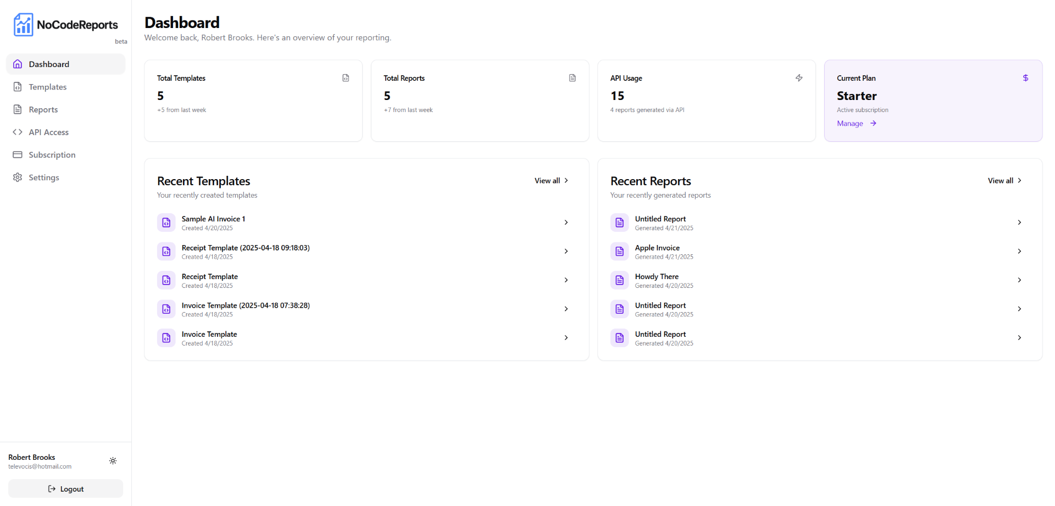1055x506 pixels.
Task: Click View all in Recent Reports
Action: [x=1005, y=181]
